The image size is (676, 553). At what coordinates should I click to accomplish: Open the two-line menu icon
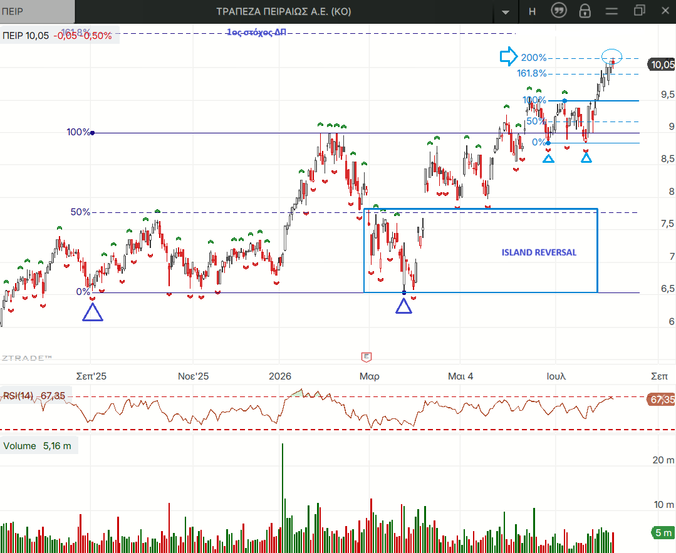coord(611,12)
